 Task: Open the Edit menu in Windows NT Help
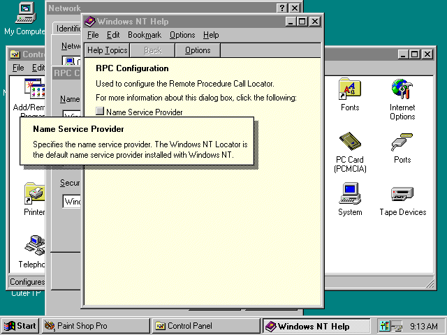(113, 35)
